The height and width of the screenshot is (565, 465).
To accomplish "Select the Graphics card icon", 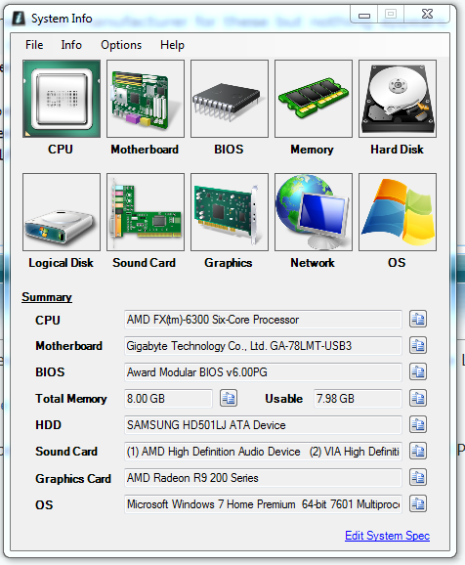I will 230,212.
